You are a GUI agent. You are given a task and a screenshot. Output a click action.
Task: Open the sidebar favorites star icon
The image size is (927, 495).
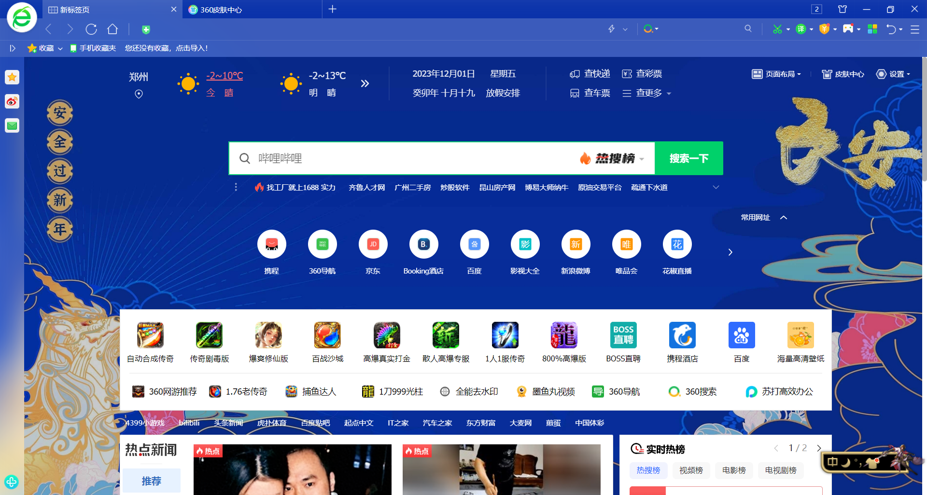pos(12,77)
